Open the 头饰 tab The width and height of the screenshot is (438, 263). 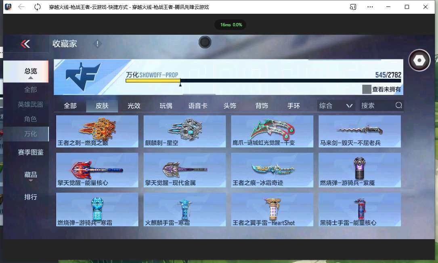230,106
